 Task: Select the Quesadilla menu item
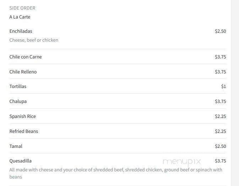click(x=21, y=161)
